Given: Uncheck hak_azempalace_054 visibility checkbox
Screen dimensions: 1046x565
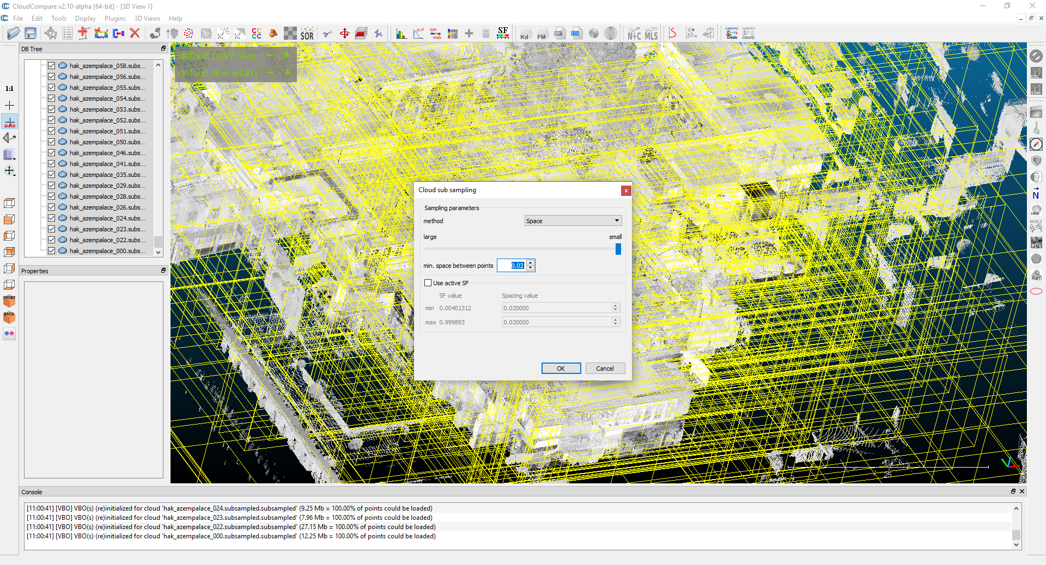Looking at the screenshot, I should click(51, 99).
